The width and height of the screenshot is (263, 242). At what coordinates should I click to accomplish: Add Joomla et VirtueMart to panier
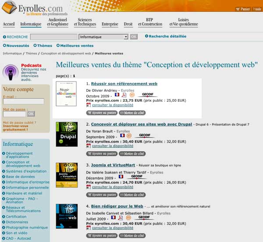102,195
